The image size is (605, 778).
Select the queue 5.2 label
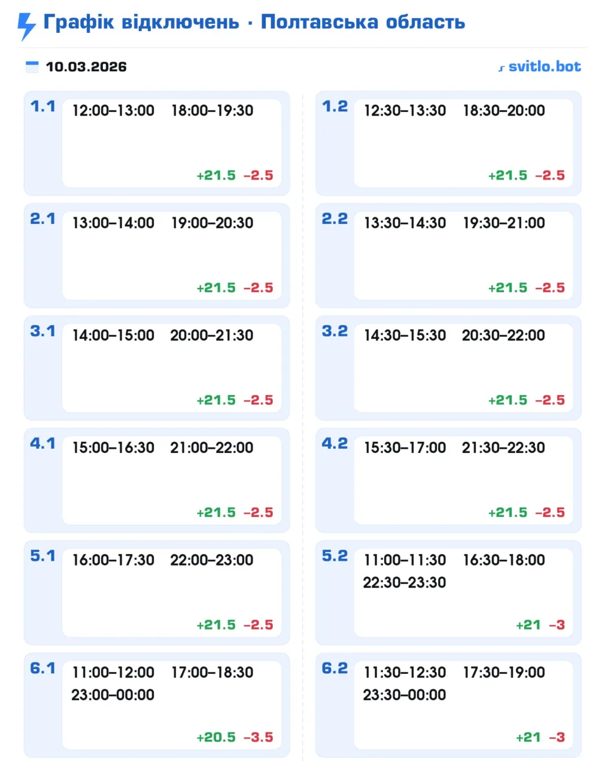[335, 556]
